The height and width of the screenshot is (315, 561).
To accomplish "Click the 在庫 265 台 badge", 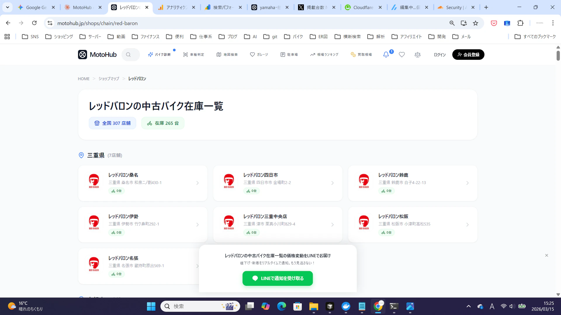I will pyautogui.click(x=163, y=123).
